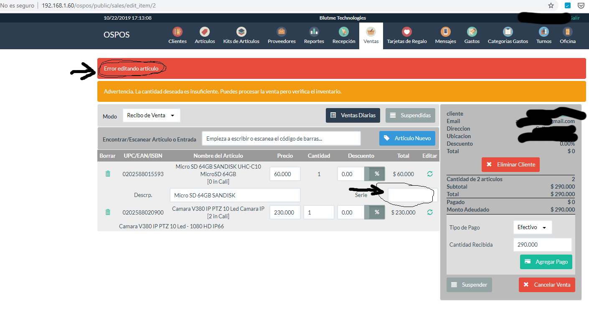Create a new item via Artículo Nuevo
The width and height of the screenshot is (589, 318).
(x=407, y=138)
